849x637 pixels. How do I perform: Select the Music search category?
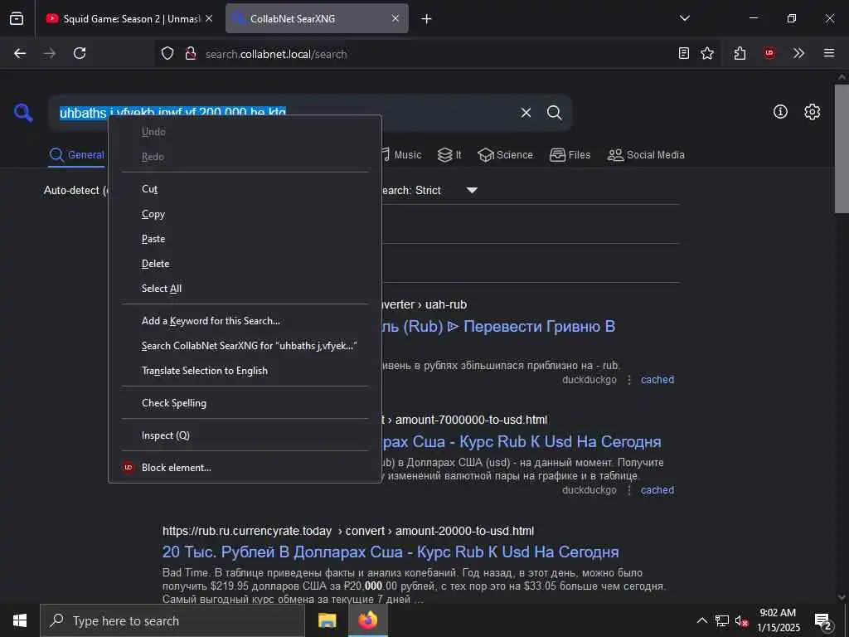400,155
